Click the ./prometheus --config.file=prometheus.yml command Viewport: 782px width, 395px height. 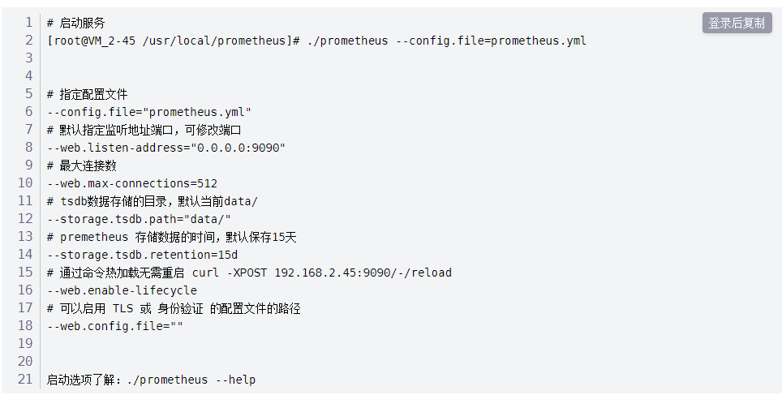point(446,41)
